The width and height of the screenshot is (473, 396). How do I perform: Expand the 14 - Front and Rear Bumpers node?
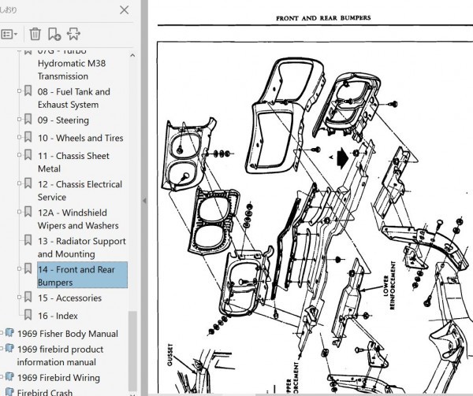tap(19, 268)
